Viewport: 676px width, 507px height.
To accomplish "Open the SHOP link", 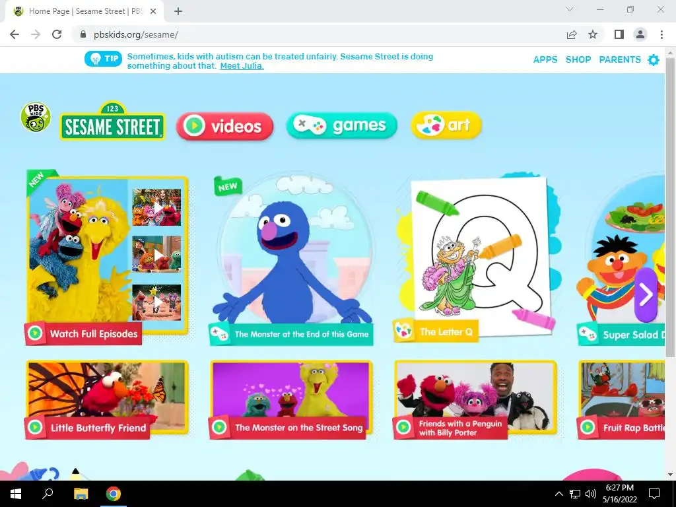I will click(x=578, y=59).
